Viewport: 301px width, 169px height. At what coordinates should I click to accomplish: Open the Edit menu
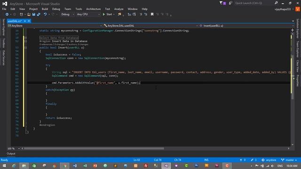tap(13, 9)
